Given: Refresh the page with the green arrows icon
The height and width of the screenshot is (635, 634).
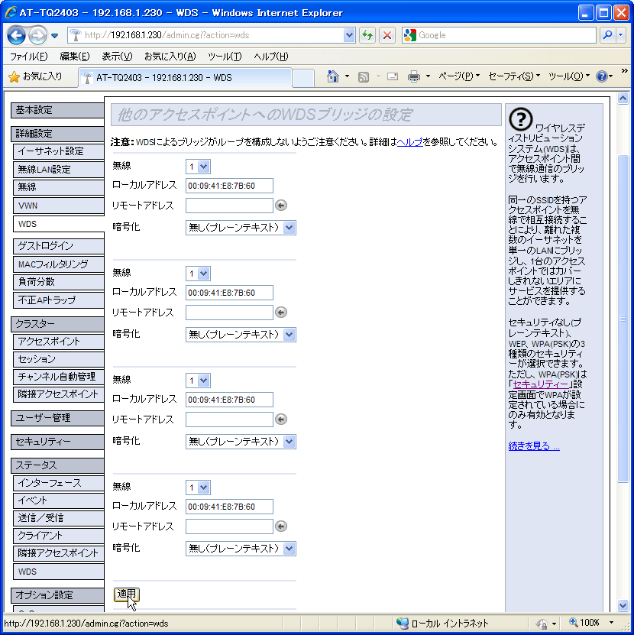Looking at the screenshot, I should 367,35.
